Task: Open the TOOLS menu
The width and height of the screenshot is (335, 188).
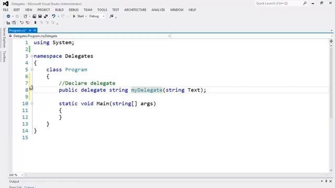Action: [x=102, y=10]
